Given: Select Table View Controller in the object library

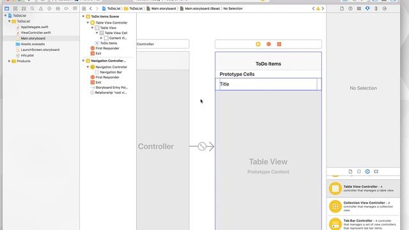Looking at the screenshot, I should [x=364, y=188].
